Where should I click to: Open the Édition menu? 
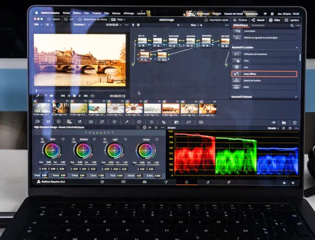point(77,13)
